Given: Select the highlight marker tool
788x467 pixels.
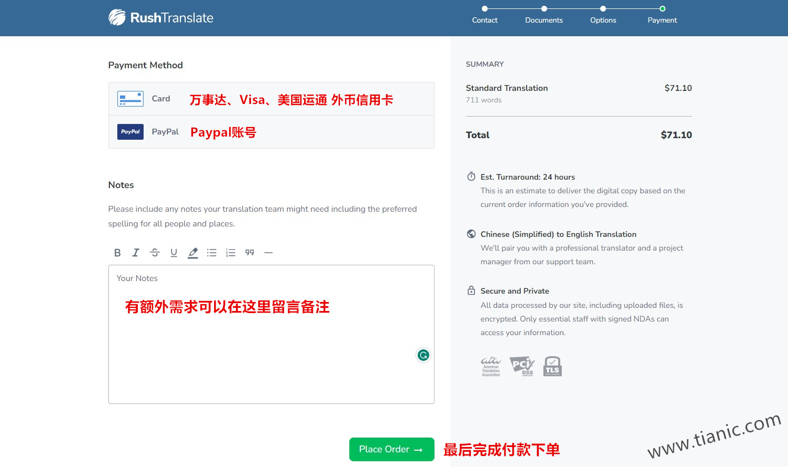Looking at the screenshot, I should click(x=193, y=253).
